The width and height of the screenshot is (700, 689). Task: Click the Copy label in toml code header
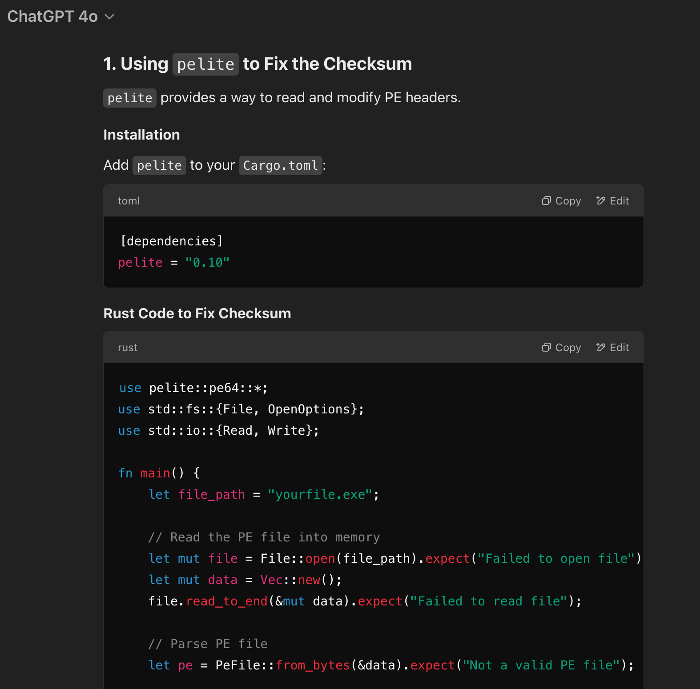[x=568, y=201]
